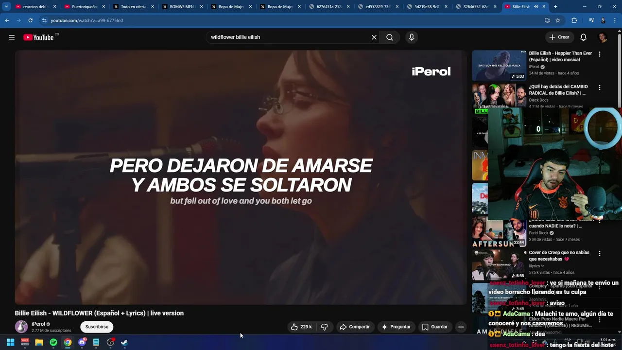Mute the Billie Eilish tab via speaker icon
This screenshot has height=350, width=622.
tap(536, 7)
